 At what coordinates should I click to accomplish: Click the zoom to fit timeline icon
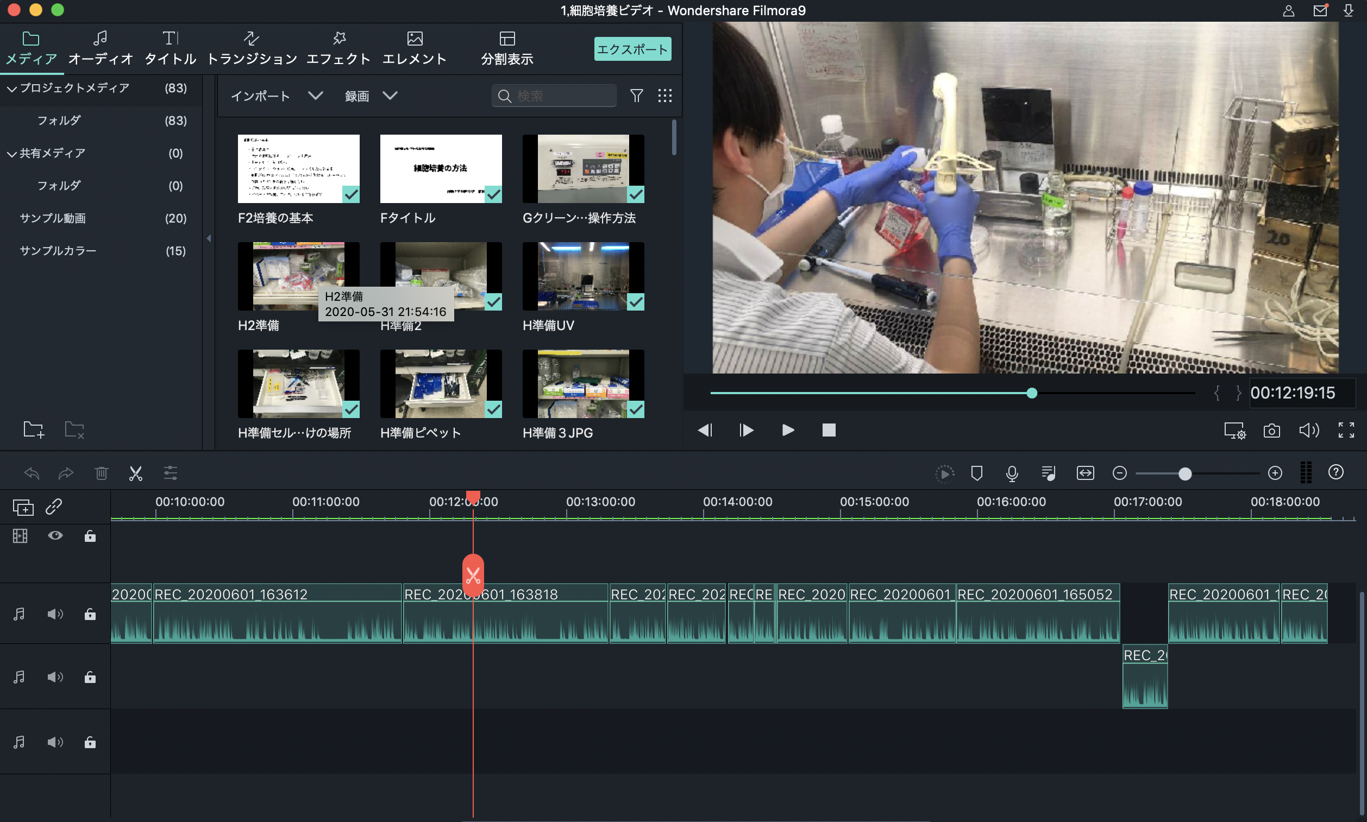(x=1086, y=473)
